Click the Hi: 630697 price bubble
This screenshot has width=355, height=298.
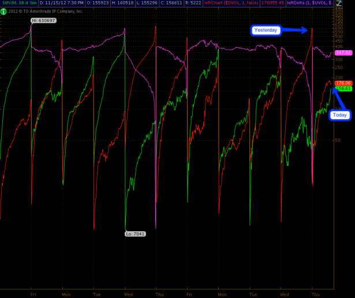coord(43,21)
